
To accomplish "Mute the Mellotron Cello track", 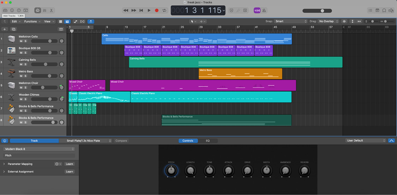I will (21, 41).
